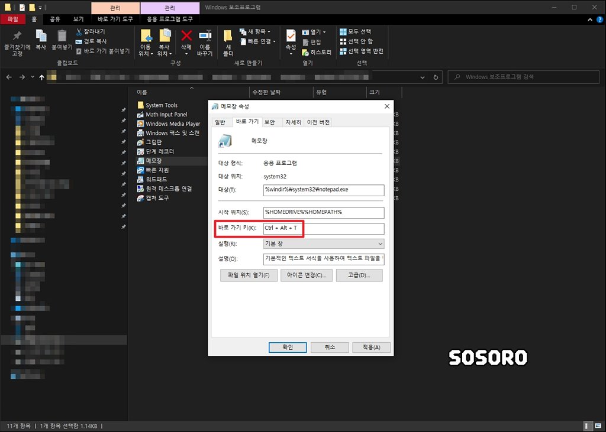Screen dimensions: 606x432
Task: Open the Move To (이동 위치) menu
Action: [146, 43]
